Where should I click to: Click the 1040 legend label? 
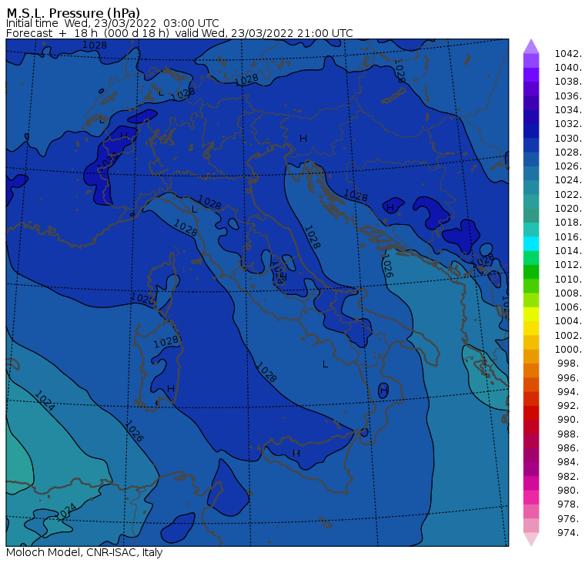[x=568, y=68]
